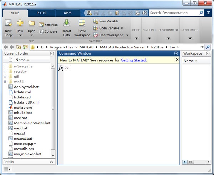Viewport: 214px width, 175px height.
Task: Go back with the back arrow
Action: click(6, 47)
